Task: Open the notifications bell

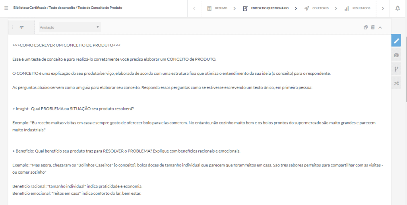Action: coord(397,8)
